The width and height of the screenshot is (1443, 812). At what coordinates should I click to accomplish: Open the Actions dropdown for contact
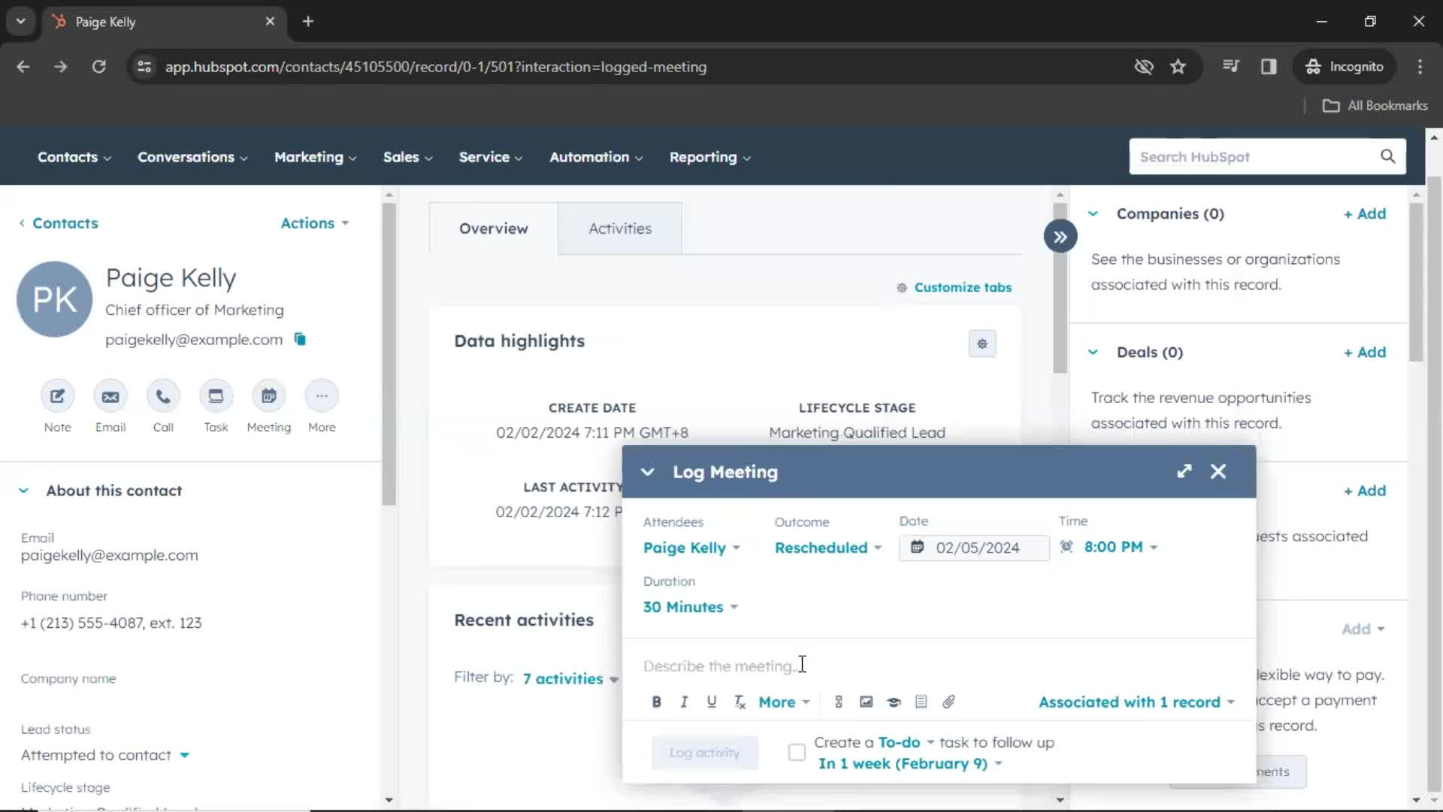point(315,223)
